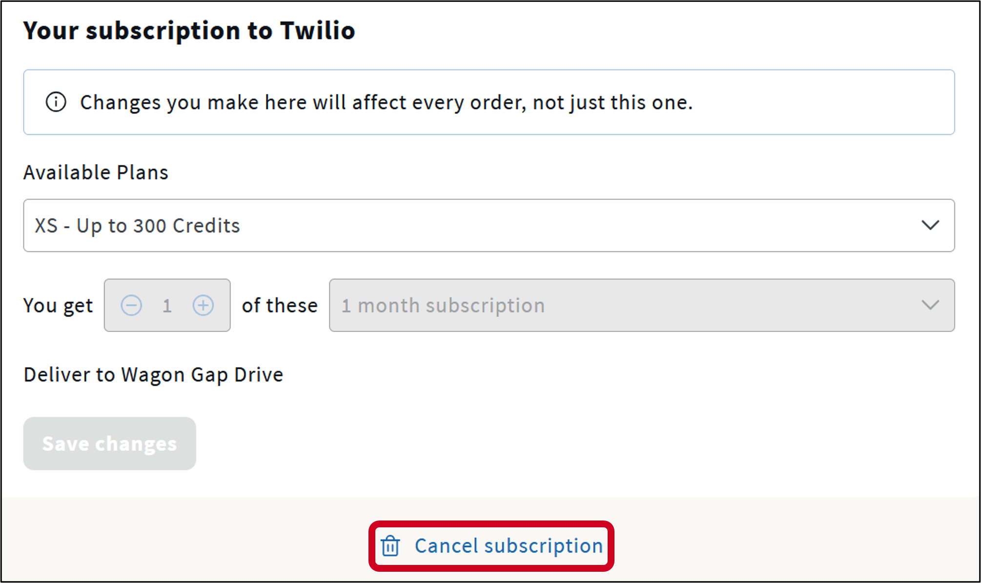Screen dimensions: 981x583
Task: Click the of these label
Action: pyautogui.click(x=280, y=306)
